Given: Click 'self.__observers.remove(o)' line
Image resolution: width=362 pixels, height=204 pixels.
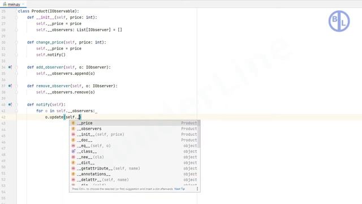Looking at the screenshot, I should [x=66, y=92].
